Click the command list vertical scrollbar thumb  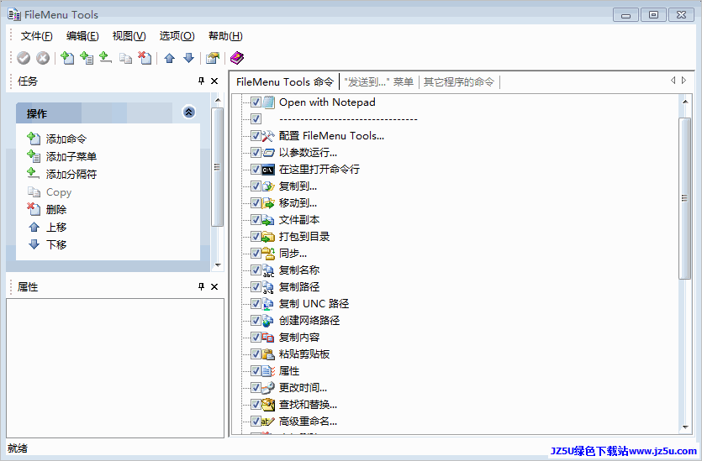[x=684, y=198]
